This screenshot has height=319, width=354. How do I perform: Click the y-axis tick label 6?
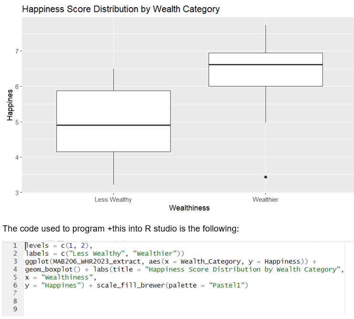click(x=17, y=87)
